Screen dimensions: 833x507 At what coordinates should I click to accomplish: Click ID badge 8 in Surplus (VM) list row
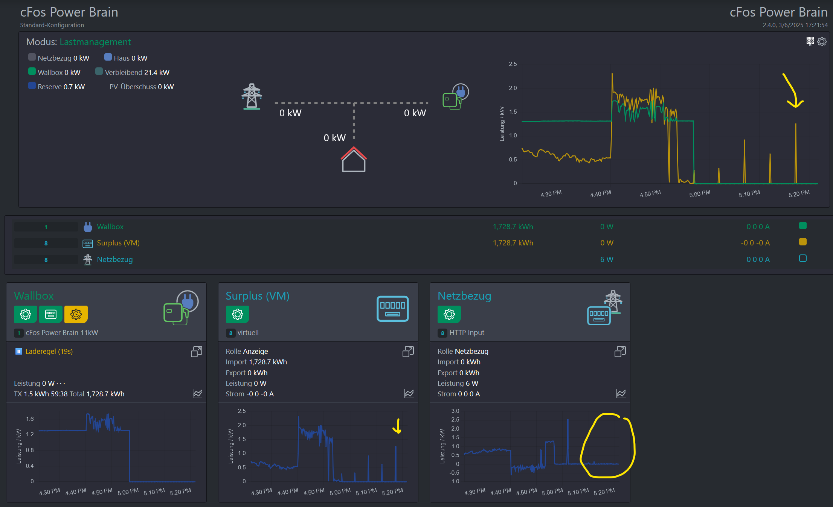(46, 243)
